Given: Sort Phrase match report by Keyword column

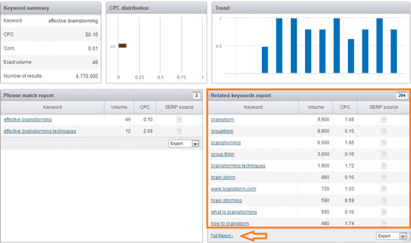Looking at the screenshot, I should point(53,107).
